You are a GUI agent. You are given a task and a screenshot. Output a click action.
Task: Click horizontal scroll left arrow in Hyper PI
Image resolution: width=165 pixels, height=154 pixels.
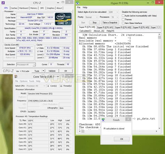pos(80,131)
